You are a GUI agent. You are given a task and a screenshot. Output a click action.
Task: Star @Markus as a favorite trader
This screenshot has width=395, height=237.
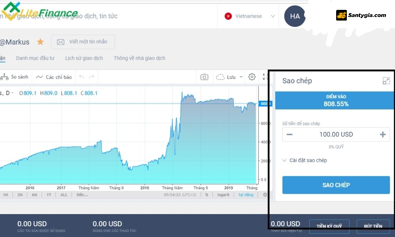pos(40,42)
